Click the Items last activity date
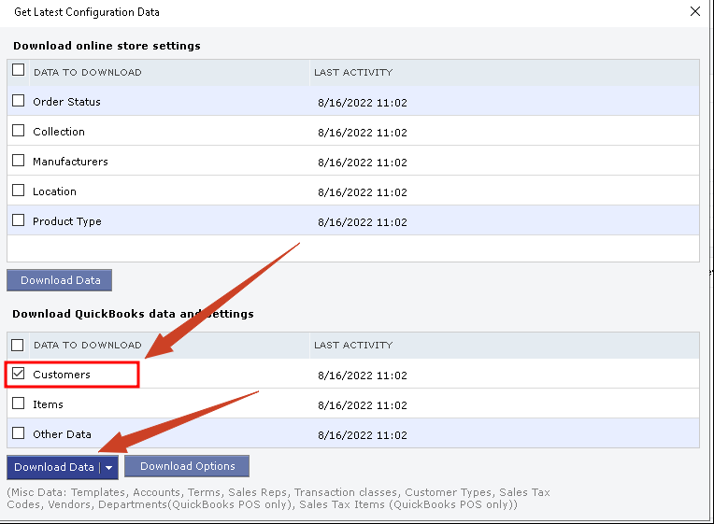Screen dimensions: 714x524 click(363, 405)
